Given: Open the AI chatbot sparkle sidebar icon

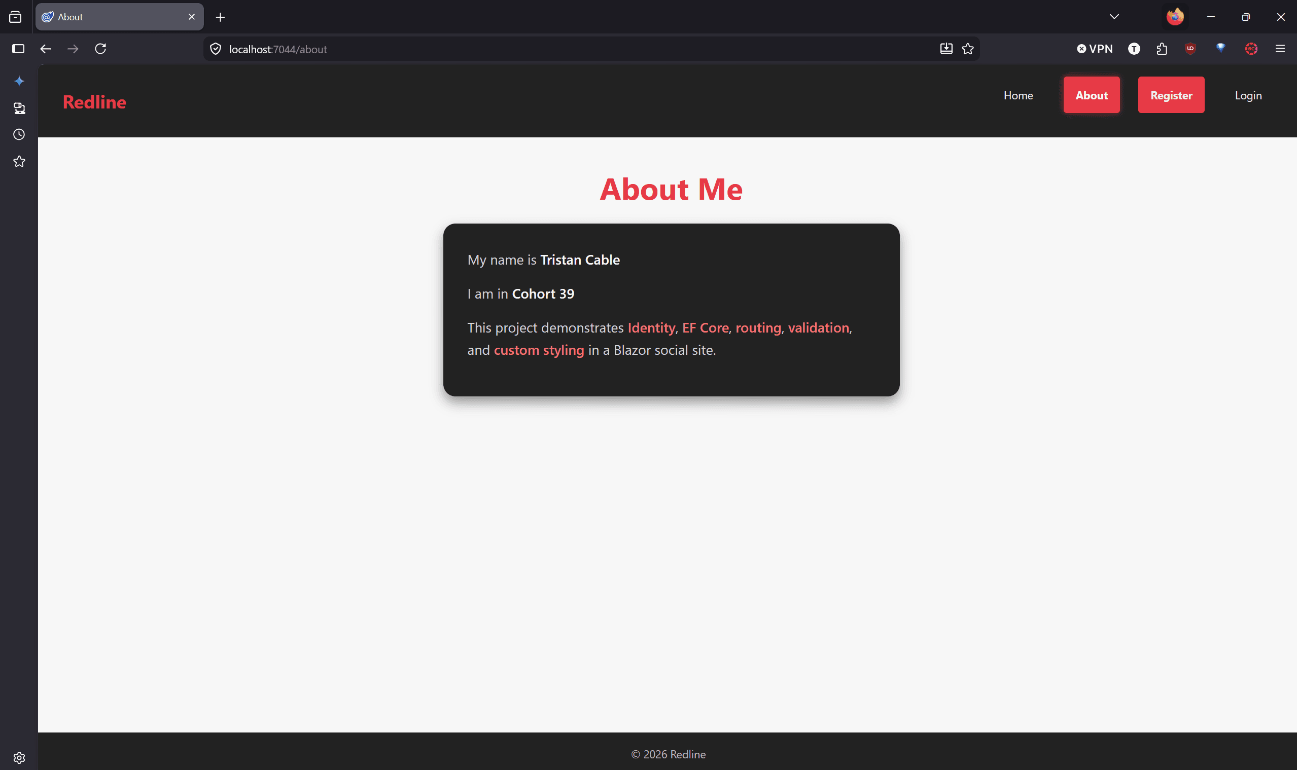Looking at the screenshot, I should (19, 81).
